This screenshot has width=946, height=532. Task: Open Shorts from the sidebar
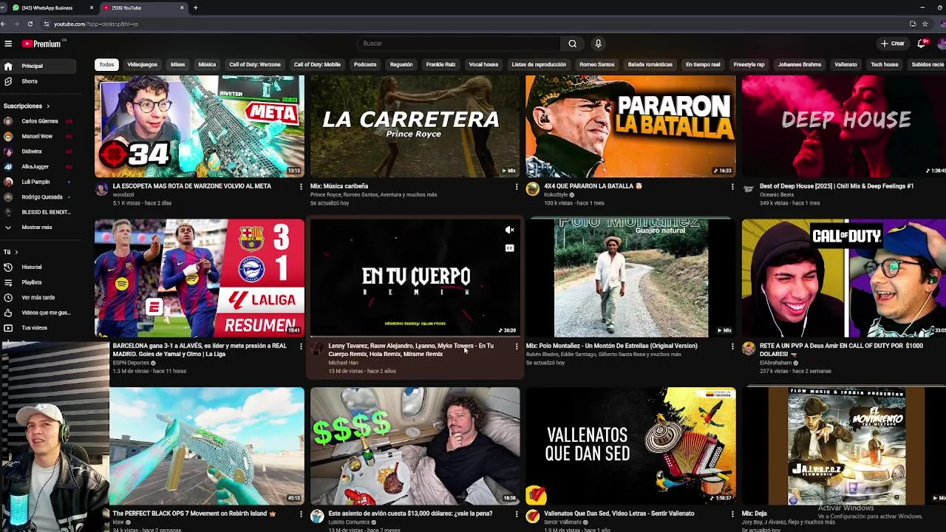[38, 81]
